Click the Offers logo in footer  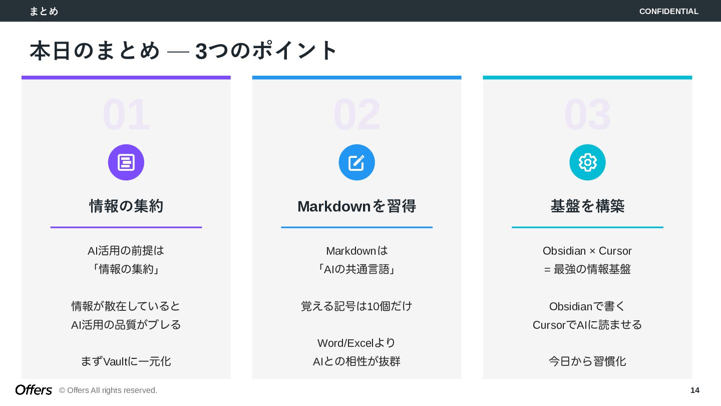[34, 390]
